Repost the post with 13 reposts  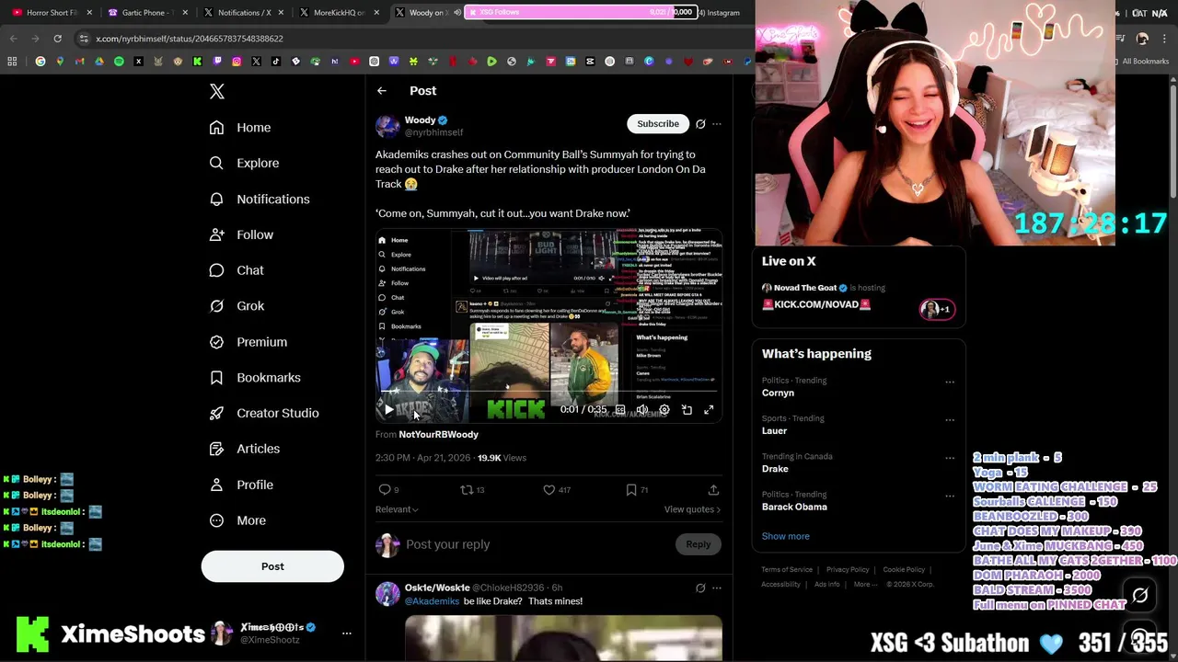[x=472, y=490]
